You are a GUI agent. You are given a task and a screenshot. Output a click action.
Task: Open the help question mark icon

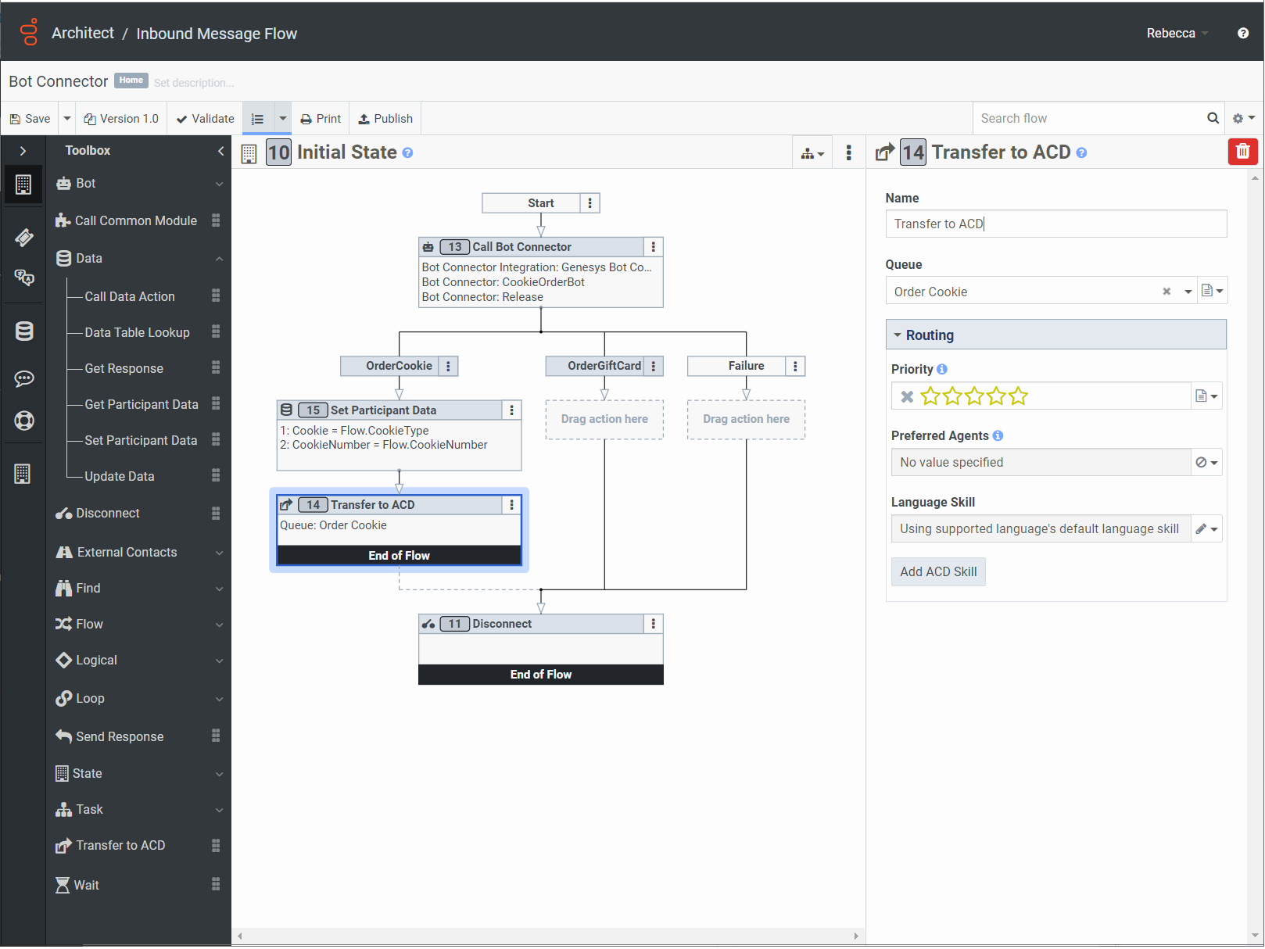pyautogui.click(x=1242, y=33)
